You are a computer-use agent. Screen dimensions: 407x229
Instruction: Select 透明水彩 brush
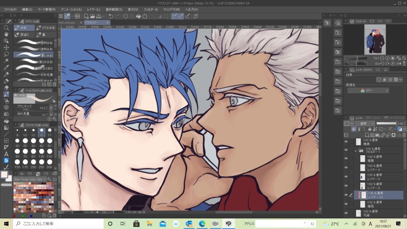[33, 49]
